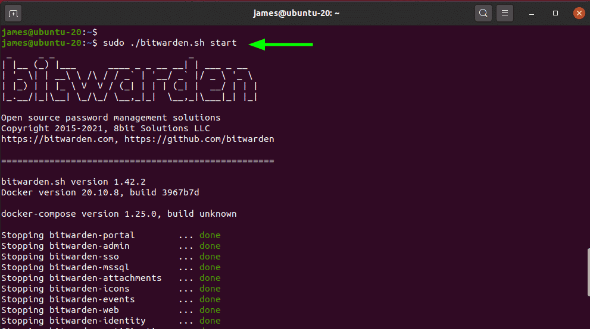This screenshot has height=329, width=590.
Task: Click 'Stopping bitwarden-sso' line
Action: pos(111,257)
